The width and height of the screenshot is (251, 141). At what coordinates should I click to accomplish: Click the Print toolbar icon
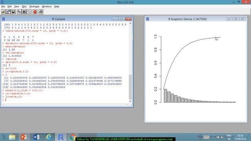(41, 12)
